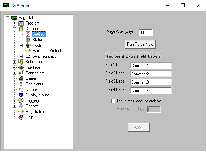
Task: Select the Reports tree label
Action: point(32,106)
